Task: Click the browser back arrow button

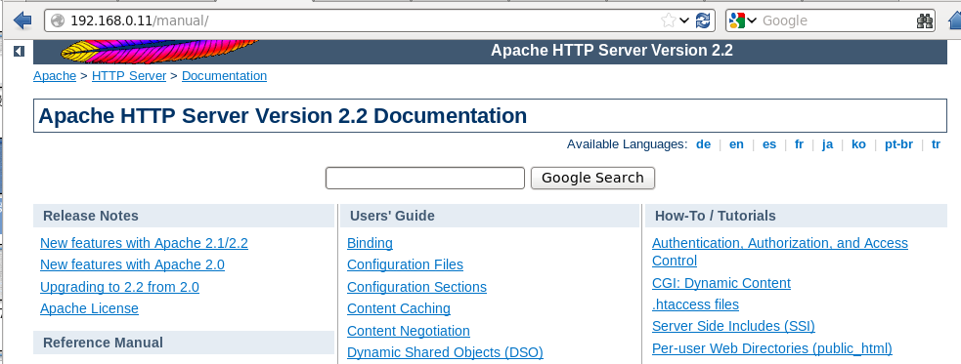Action: [x=22, y=20]
